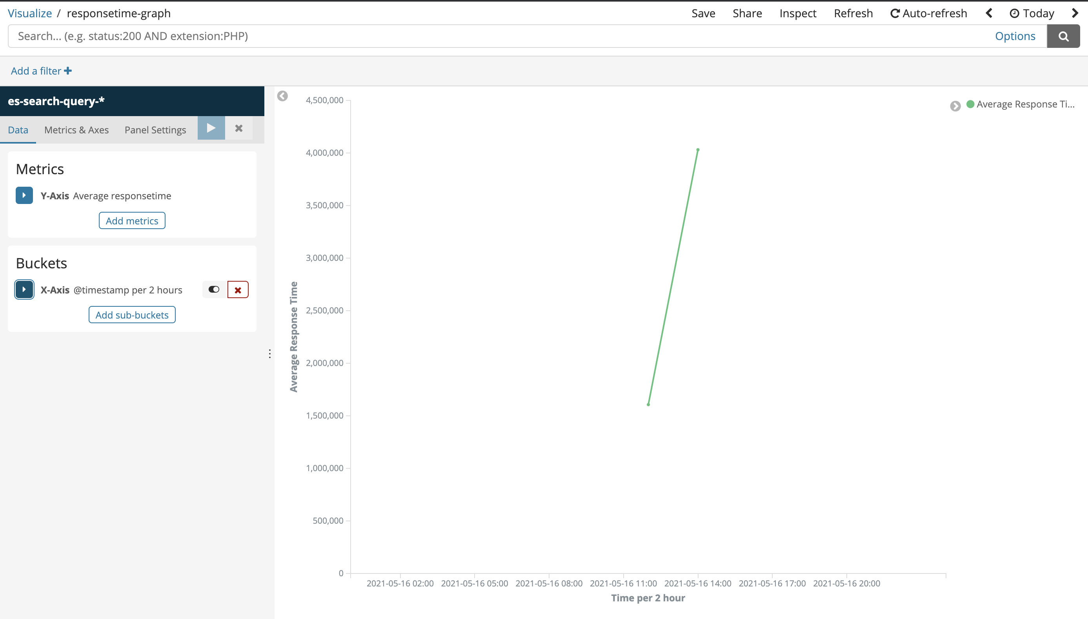Viewport: 1088px width, 619px height.
Task: Open Auto-refresh via its refresh icon
Action: click(x=895, y=13)
